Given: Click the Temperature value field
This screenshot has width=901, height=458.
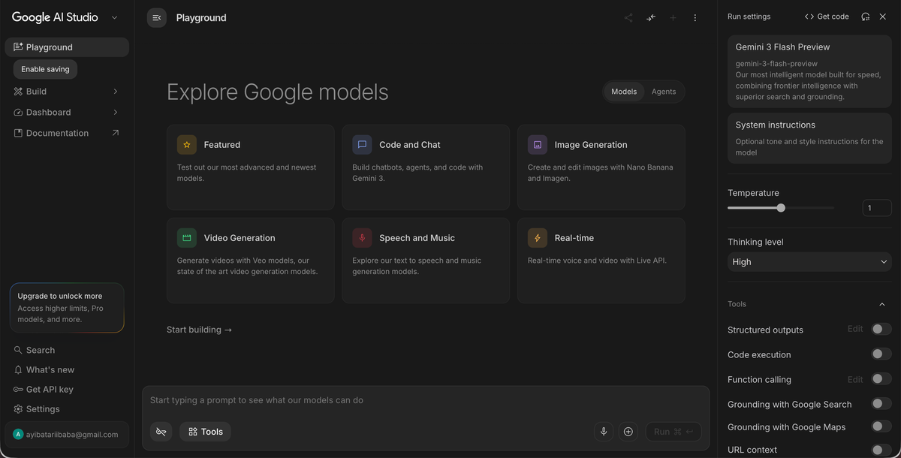Looking at the screenshot, I should (x=877, y=208).
